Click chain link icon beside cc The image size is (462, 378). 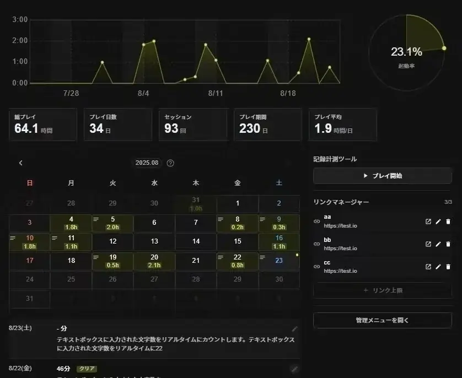pyautogui.click(x=317, y=267)
